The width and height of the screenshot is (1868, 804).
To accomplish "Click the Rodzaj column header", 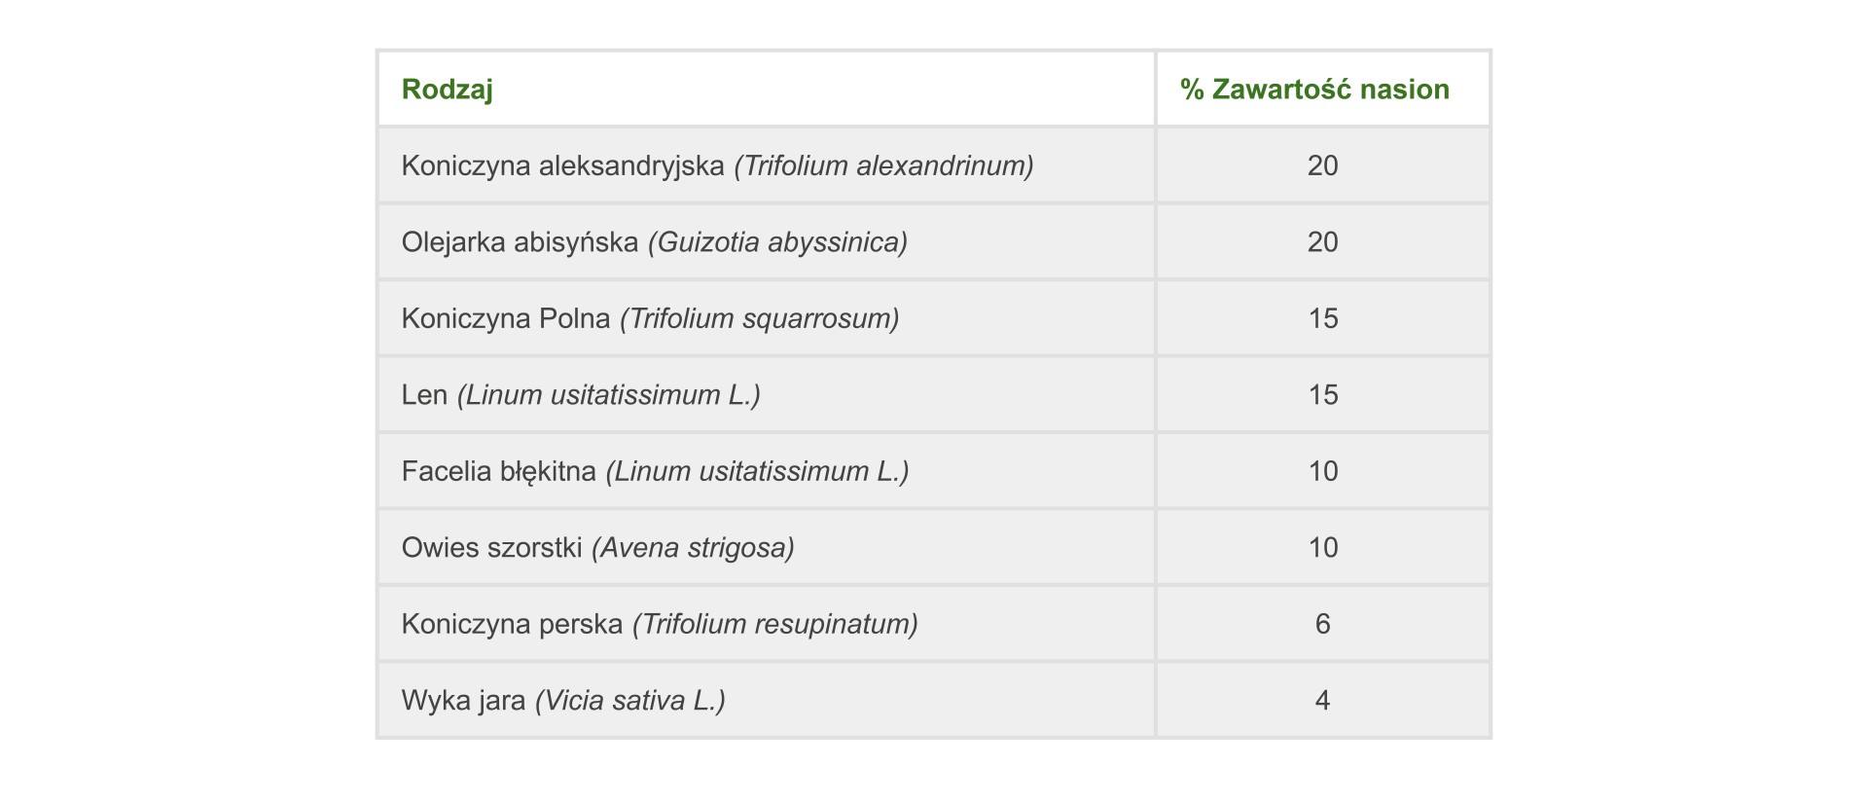I will 447,90.
